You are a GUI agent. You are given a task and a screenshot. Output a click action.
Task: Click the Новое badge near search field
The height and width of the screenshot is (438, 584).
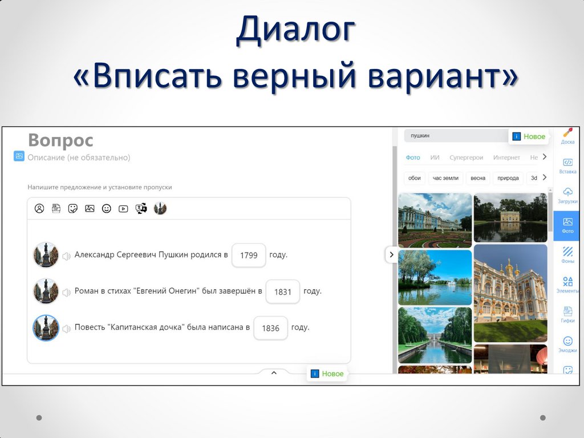tap(529, 136)
